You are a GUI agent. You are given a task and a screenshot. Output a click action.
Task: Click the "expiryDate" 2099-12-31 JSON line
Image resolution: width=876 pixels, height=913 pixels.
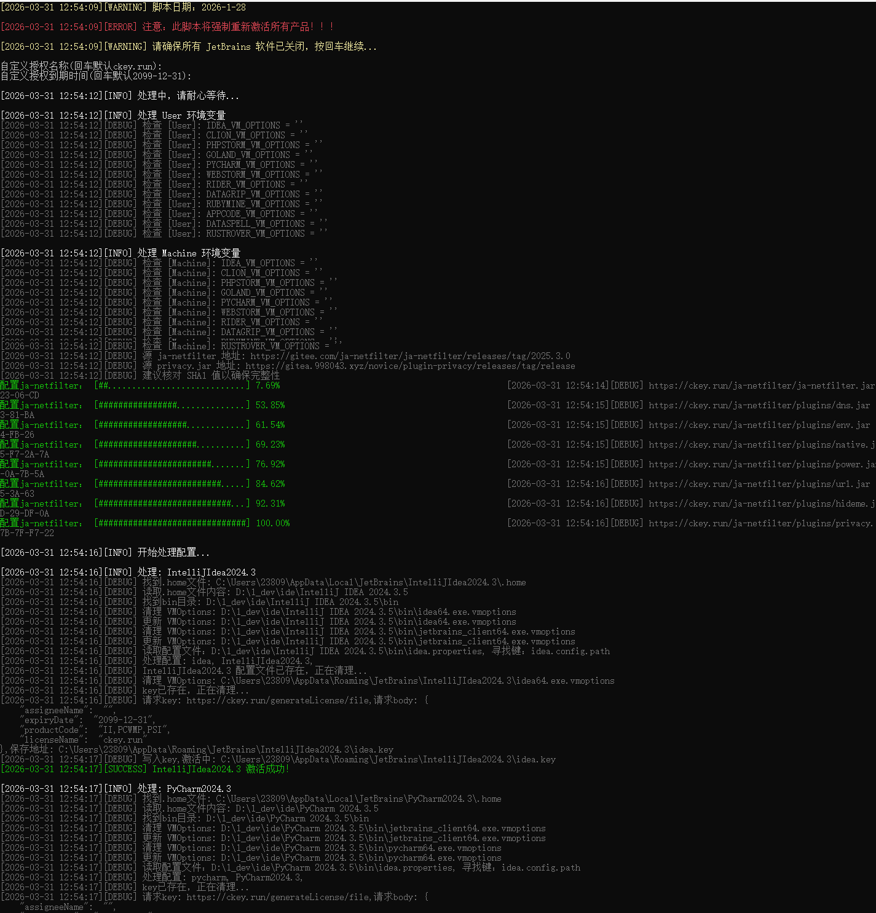coord(87,720)
